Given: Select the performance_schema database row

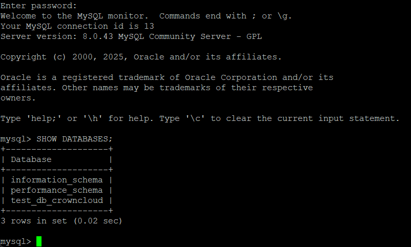Looking at the screenshot, I should [x=56, y=190].
